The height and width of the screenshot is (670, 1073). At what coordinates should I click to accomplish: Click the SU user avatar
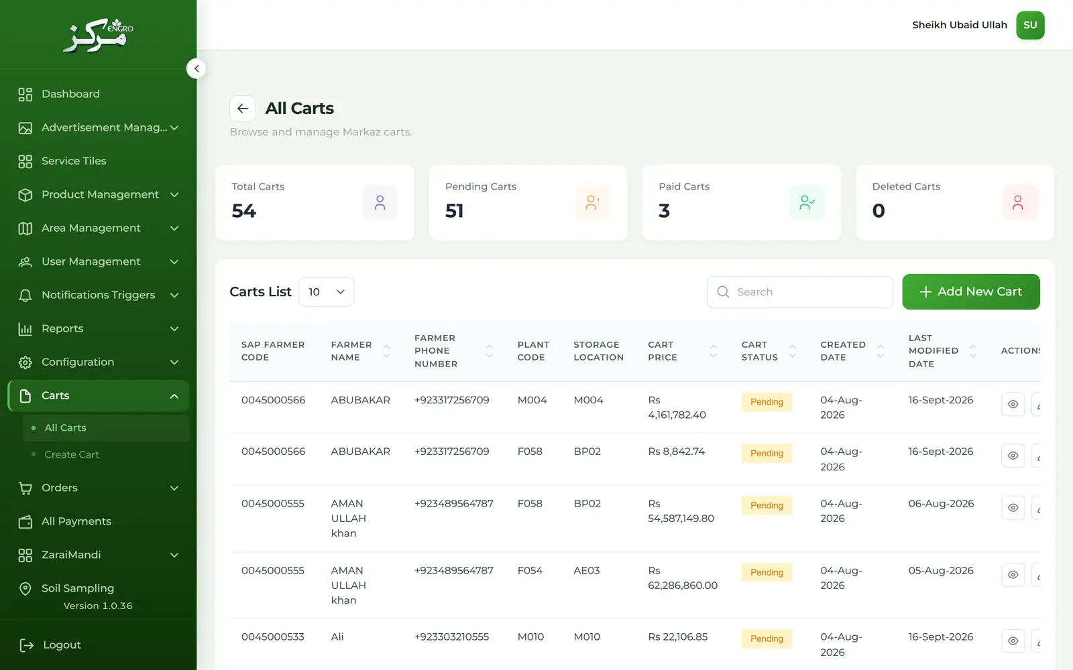click(1030, 25)
